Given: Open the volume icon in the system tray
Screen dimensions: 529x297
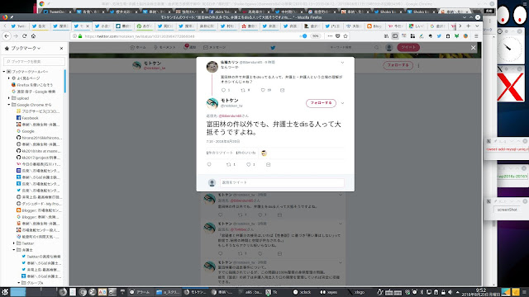Looking at the screenshot, I should 450,292.
